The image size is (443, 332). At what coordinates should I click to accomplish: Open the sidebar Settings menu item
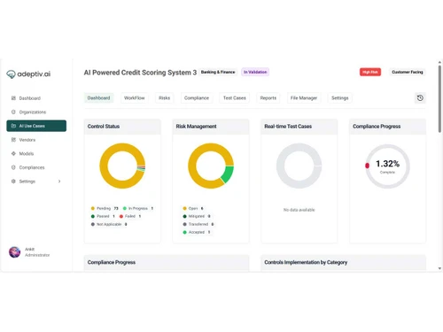coord(36,181)
